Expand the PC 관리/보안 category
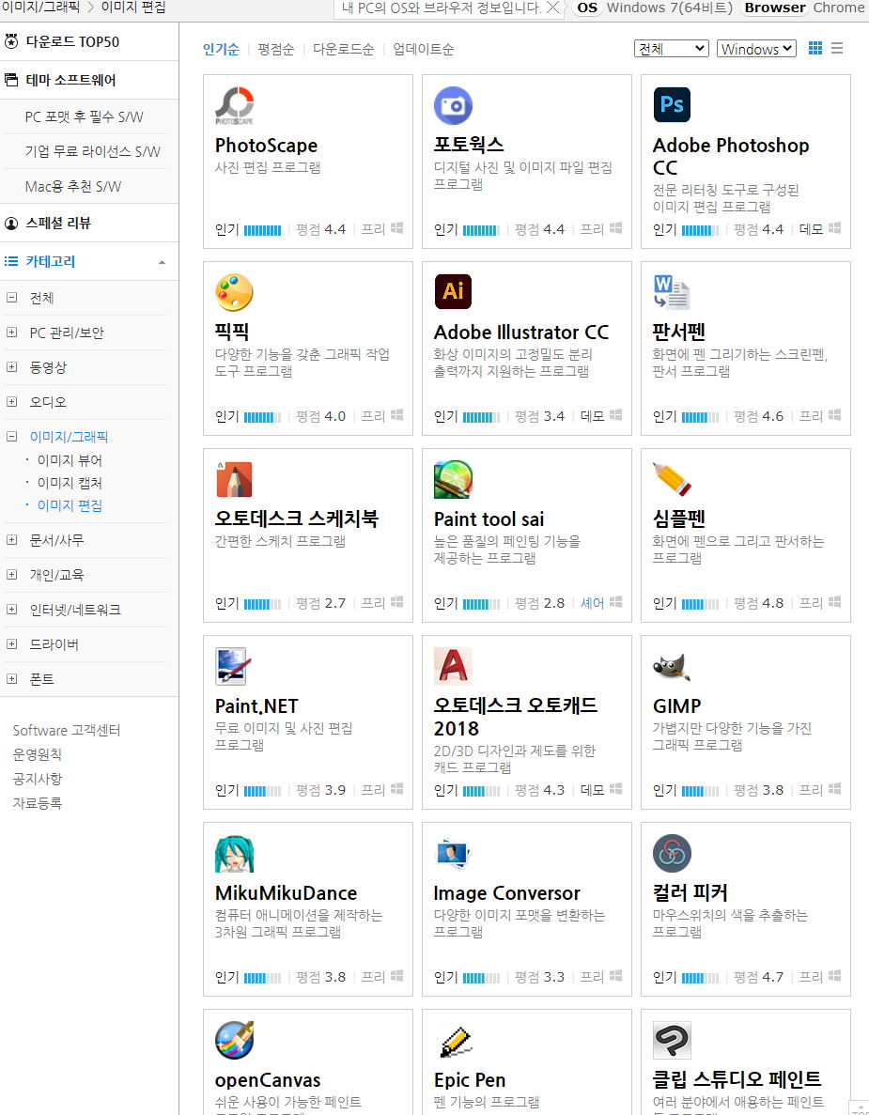The image size is (869, 1115). 11,333
